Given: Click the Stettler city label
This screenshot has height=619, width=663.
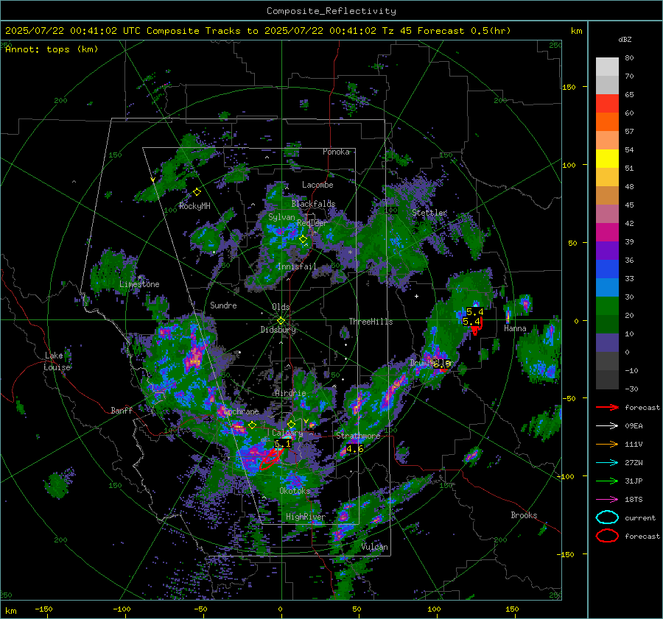Looking at the screenshot, I should [x=429, y=213].
